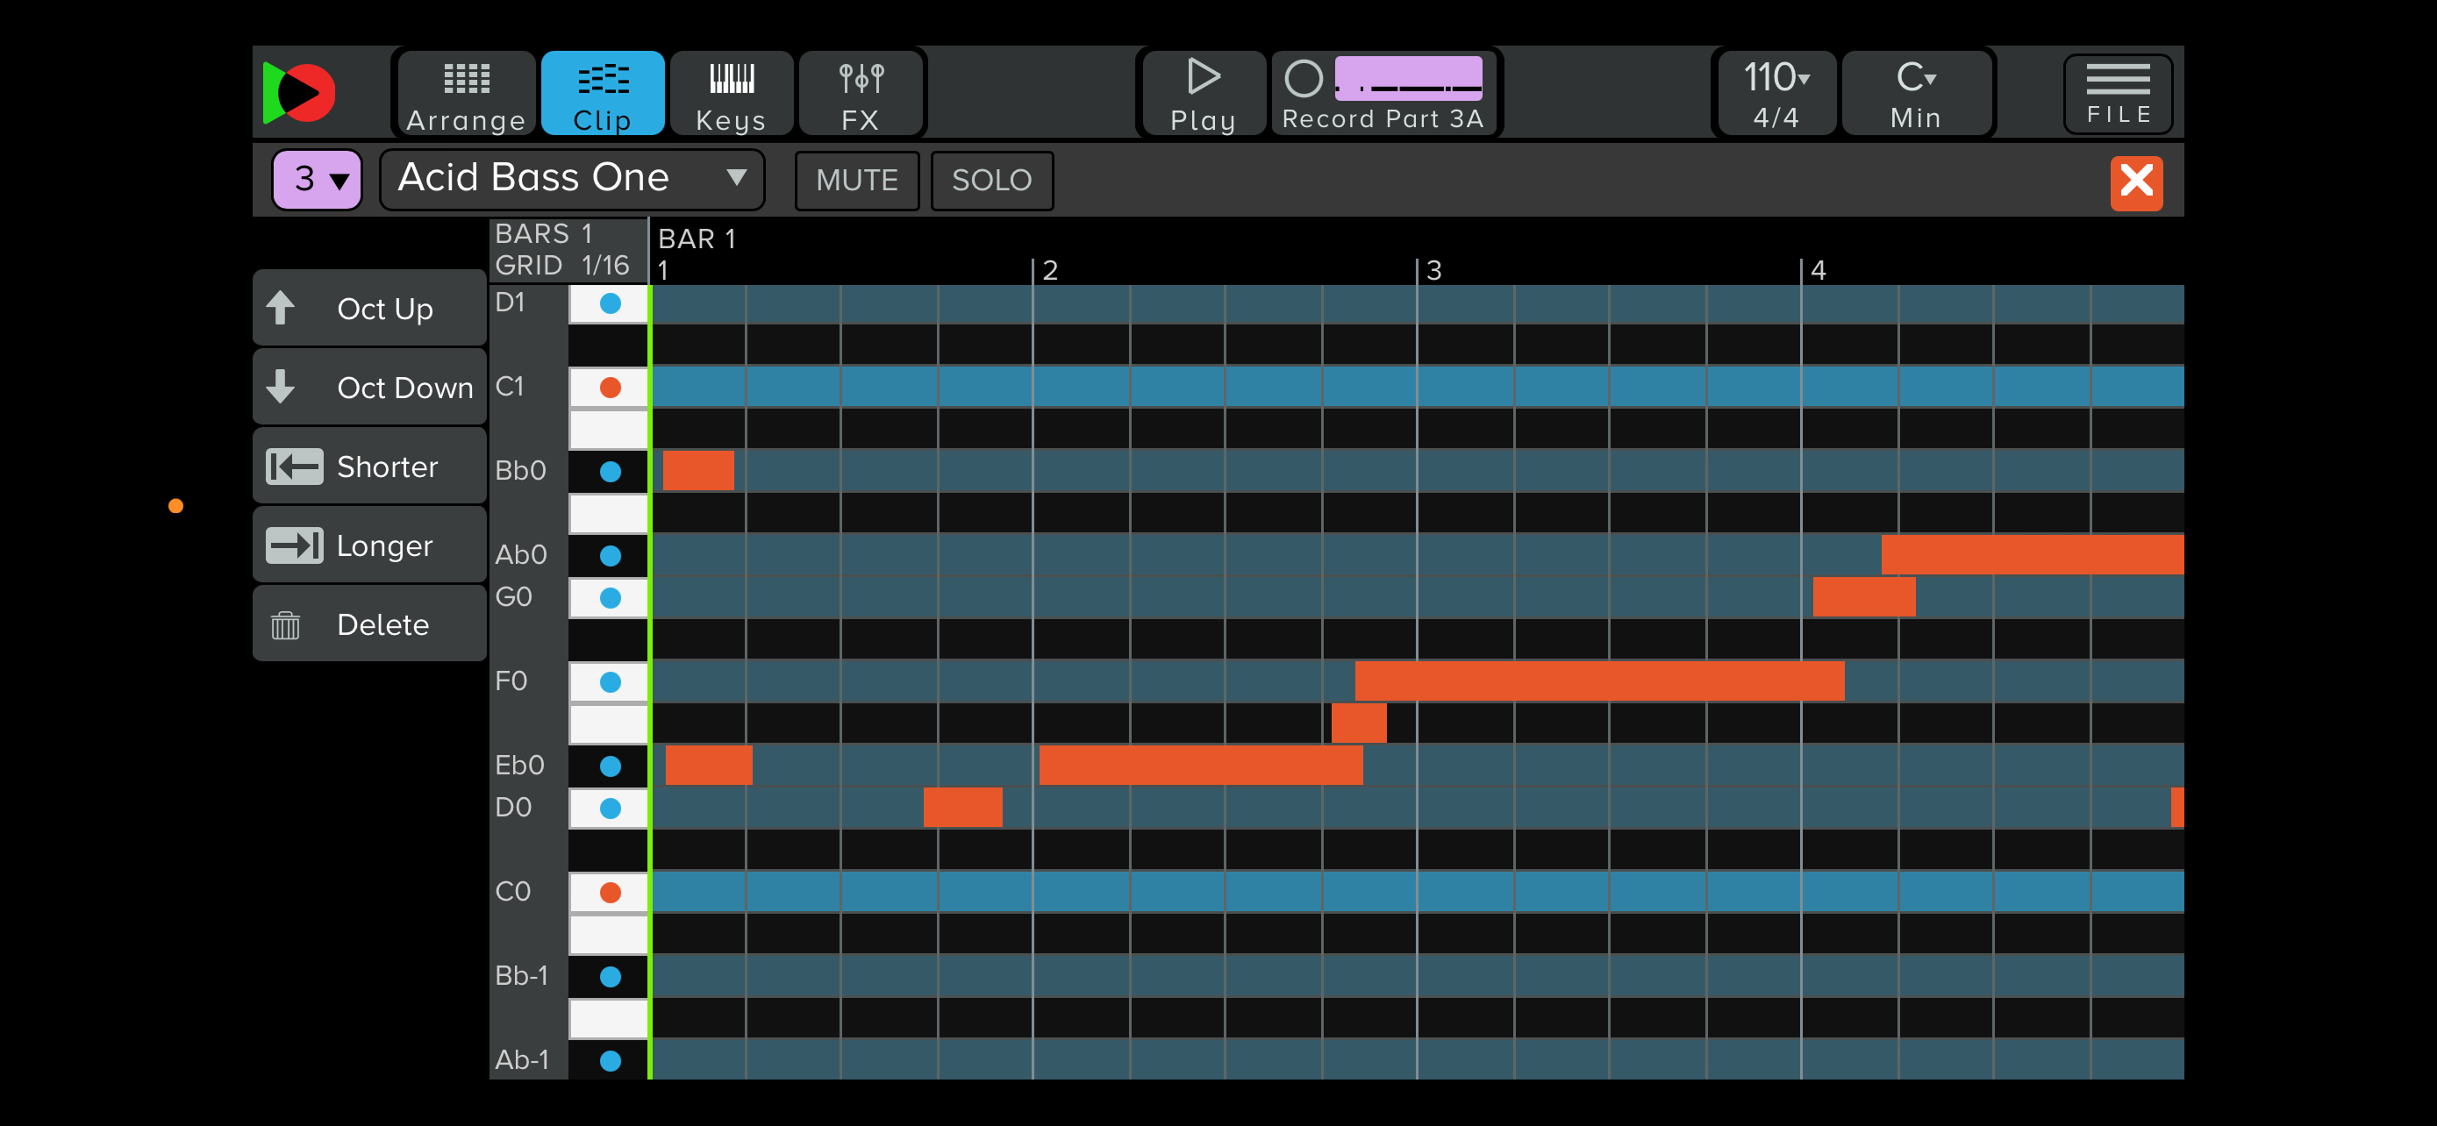
Task: Click the C1 piano key
Action: [x=608, y=388]
